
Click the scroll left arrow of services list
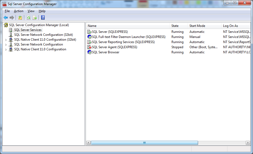(x=88, y=143)
